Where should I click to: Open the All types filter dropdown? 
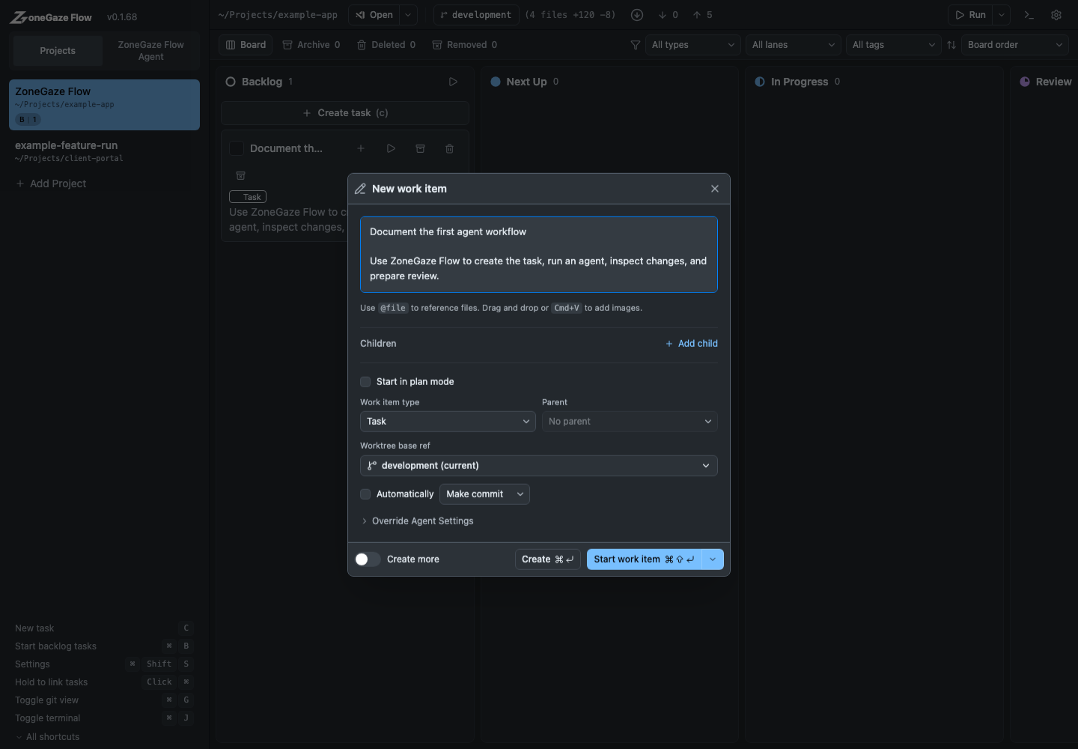click(693, 45)
